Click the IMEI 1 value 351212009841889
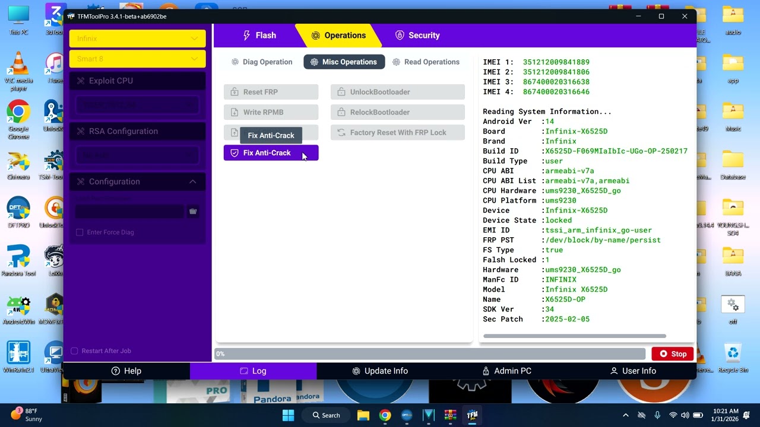Screen dimensions: 760x427 (556, 62)
